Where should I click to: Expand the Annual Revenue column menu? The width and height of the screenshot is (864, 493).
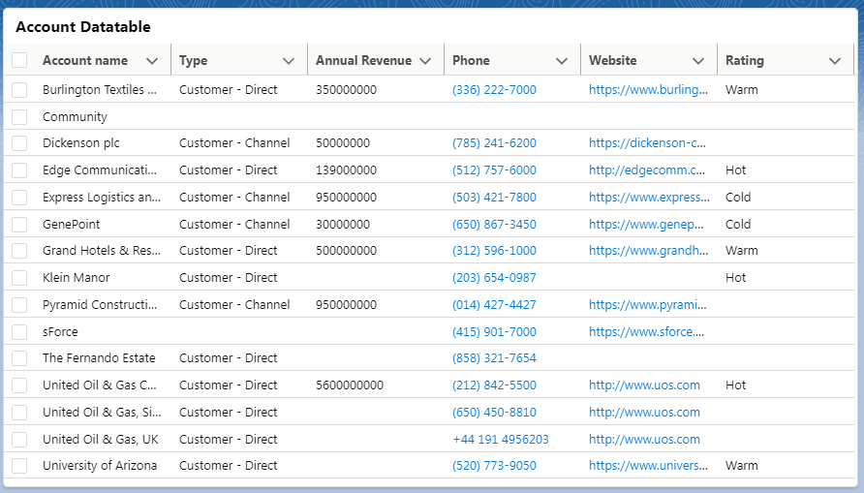(x=425, y=61)
